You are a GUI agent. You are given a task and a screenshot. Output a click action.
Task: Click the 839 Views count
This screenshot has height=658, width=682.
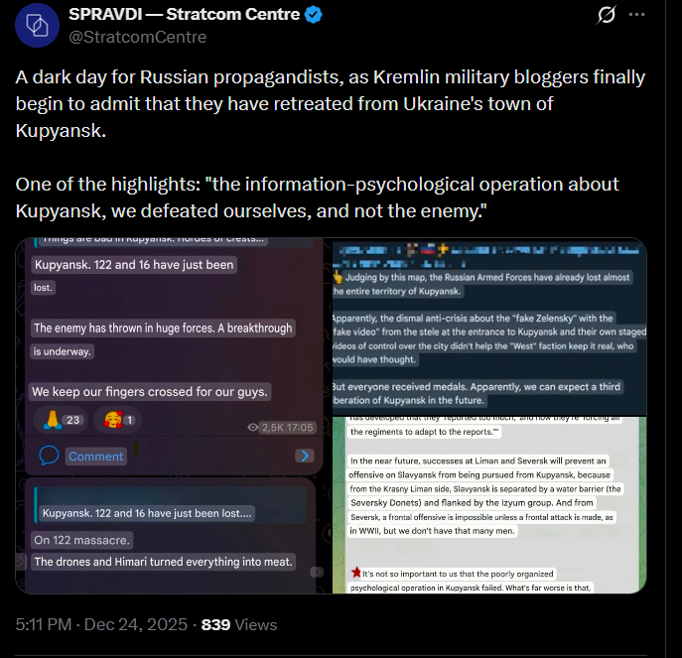tap(239, 624)
